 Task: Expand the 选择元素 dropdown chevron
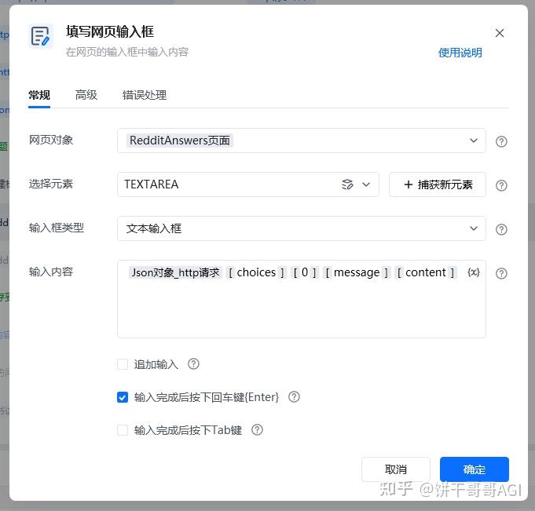[366, 184]
